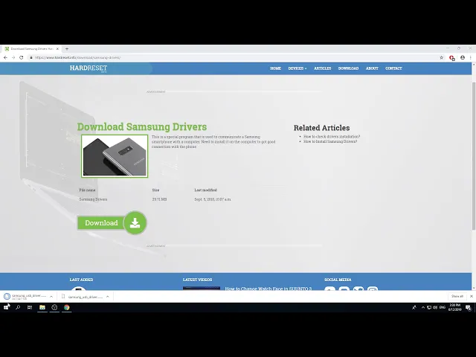Screen dimensions: 476x357
Task: Open ARTICLES in site navigation
Action: (x=322, y=68)
